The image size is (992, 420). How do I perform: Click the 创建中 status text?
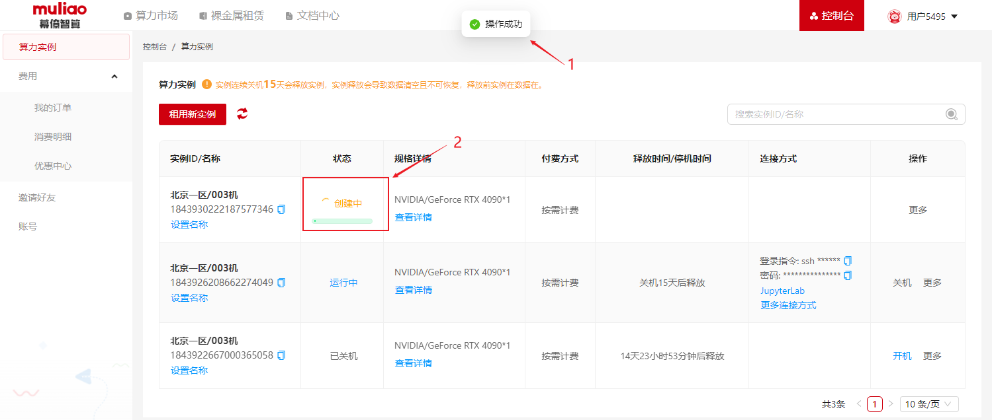pyautogui.click(x=348, y=203)
